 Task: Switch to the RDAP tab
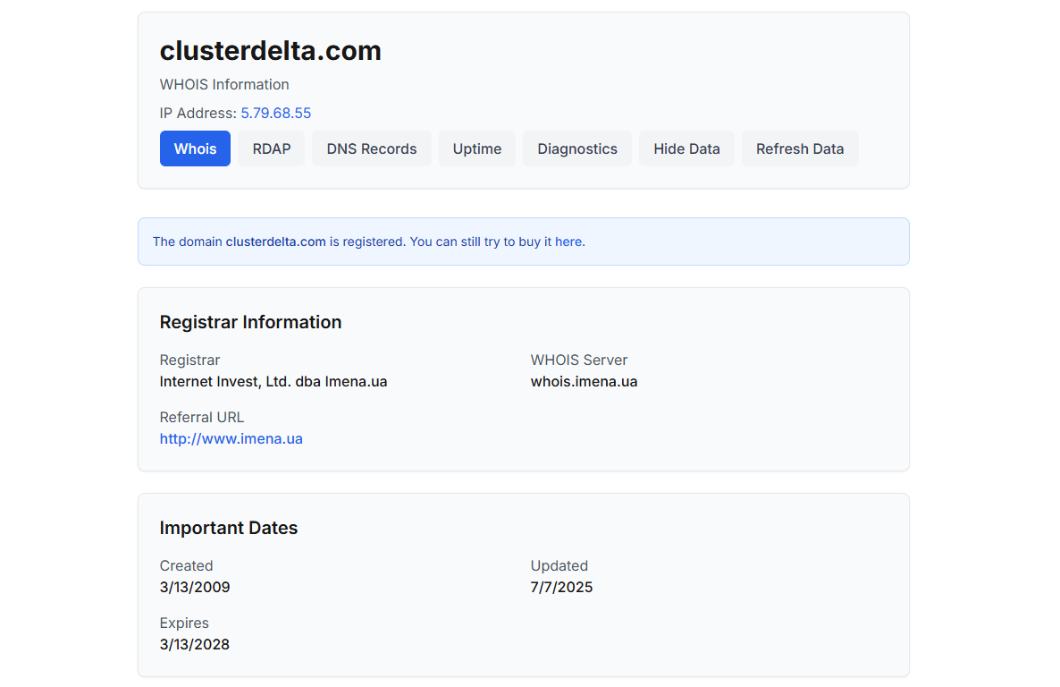271,148
